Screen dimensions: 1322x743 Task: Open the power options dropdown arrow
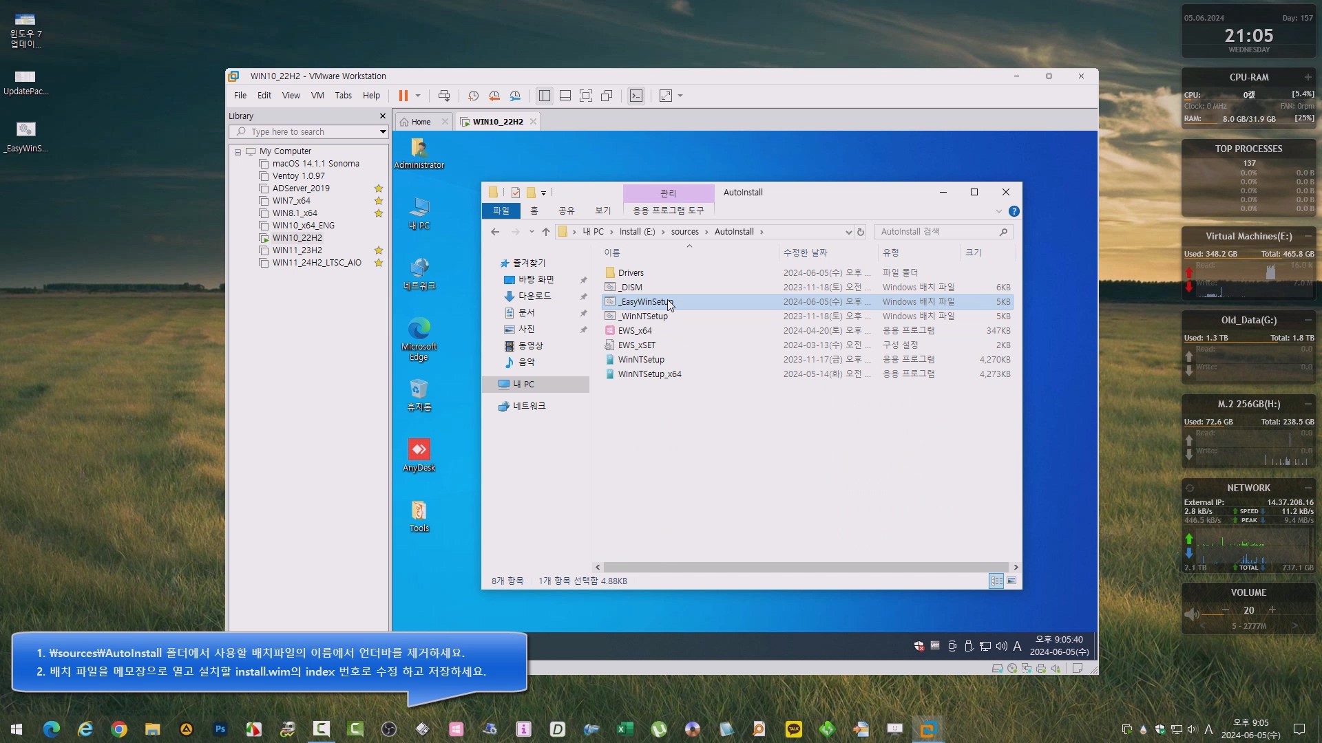tap(418, 96)
